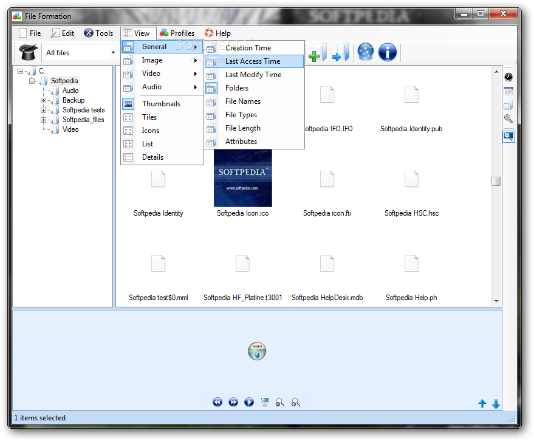Open the General submenu
This screenshot has height=441, width=534.
[x=162, y=47]
